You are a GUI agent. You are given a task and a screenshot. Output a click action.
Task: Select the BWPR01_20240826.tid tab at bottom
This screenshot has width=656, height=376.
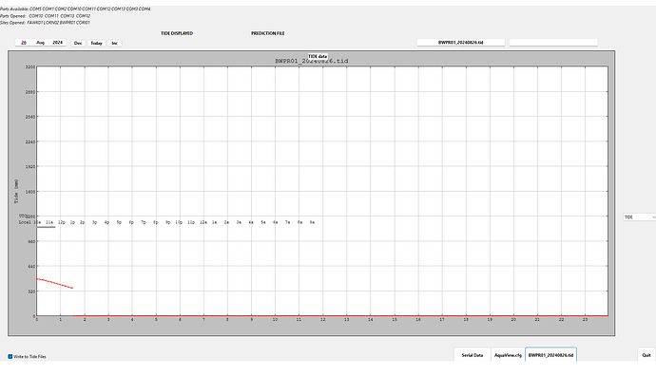click(x=550, y=355)
